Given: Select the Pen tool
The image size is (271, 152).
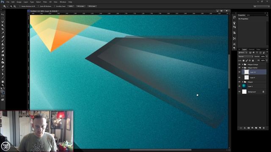Looking at the screenshot, I should [x=3, y=67].
